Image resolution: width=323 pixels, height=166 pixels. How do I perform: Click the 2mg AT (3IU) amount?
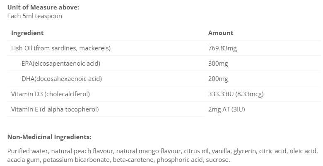click(227, 109)
